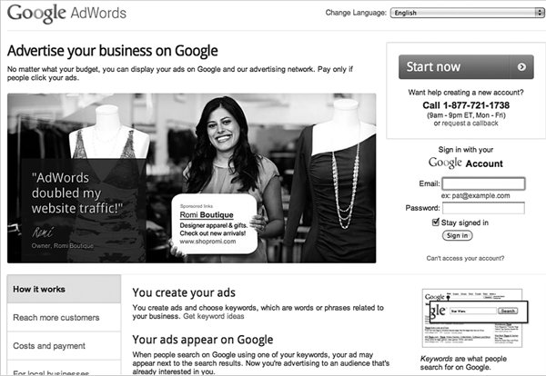Click the arrow icon on Start now
546x376 pixels.
521,66
